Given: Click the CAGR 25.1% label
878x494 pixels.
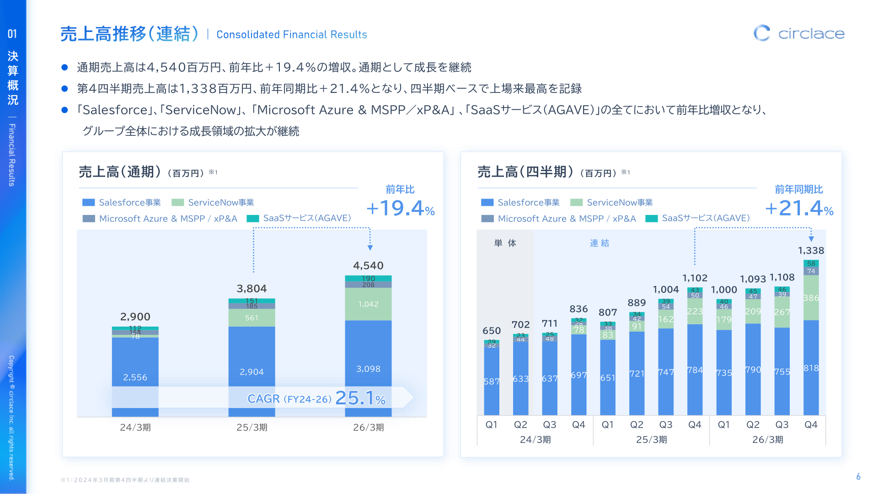Looking at the screenshot, I should (x=316, y=398).
